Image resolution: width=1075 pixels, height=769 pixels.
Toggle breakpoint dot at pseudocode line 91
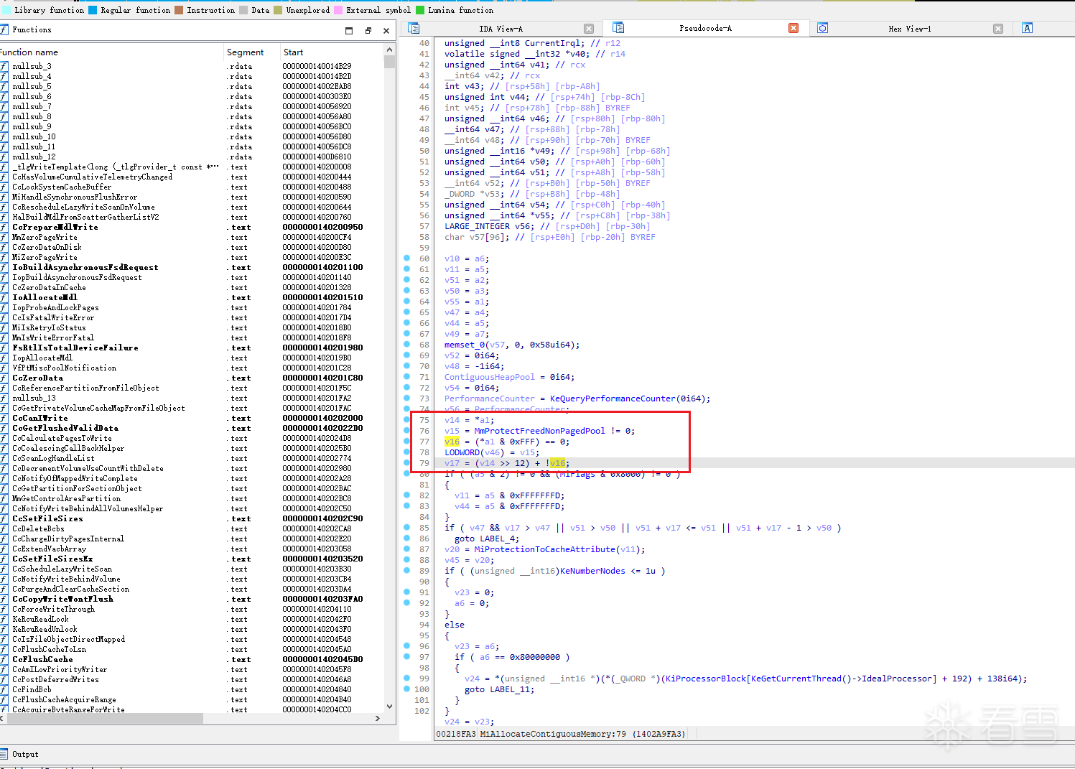click(x=407, y=592)
